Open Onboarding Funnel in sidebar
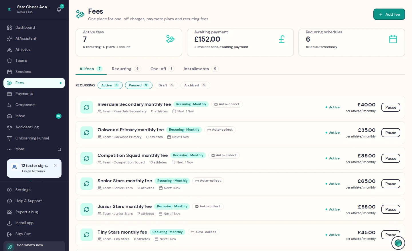The width and height of the screenshot is (412, 251). tap(34, 138)
